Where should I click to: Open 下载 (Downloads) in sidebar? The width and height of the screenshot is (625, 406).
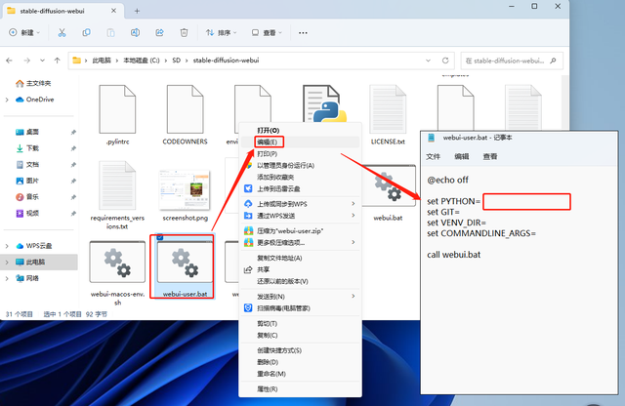coord(27,148)
